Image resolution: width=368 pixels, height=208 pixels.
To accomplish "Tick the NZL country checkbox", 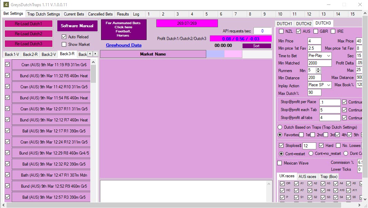I will 281,31.
